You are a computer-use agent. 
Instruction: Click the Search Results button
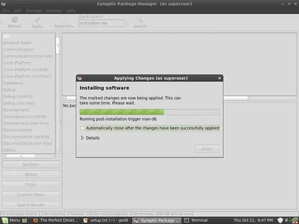pyautogui.click(x=31, y=205)
